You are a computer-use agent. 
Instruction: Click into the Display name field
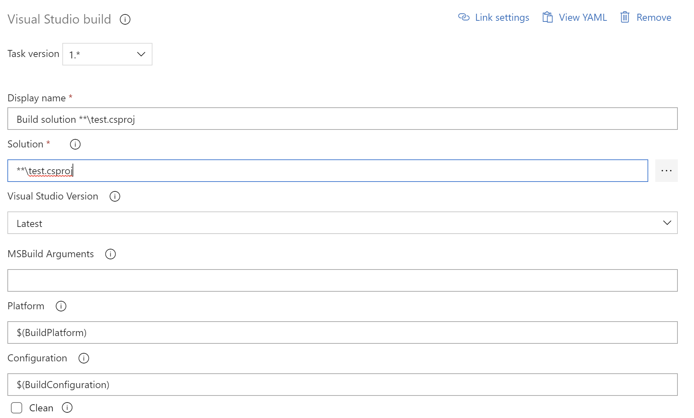342,119
